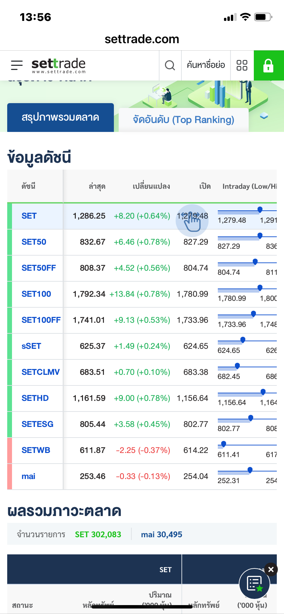Image resolution: width=284 pixels, height=614 pixels.
Task: Switch to จัดอันดับ (Top Ranking) tab
Action: click(x=184, y=120)
